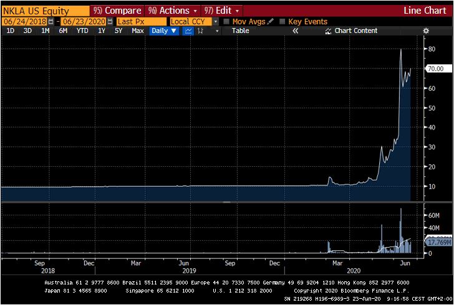Edit moving averages with pencil icon
454x305 pixels.
(271, 21)
